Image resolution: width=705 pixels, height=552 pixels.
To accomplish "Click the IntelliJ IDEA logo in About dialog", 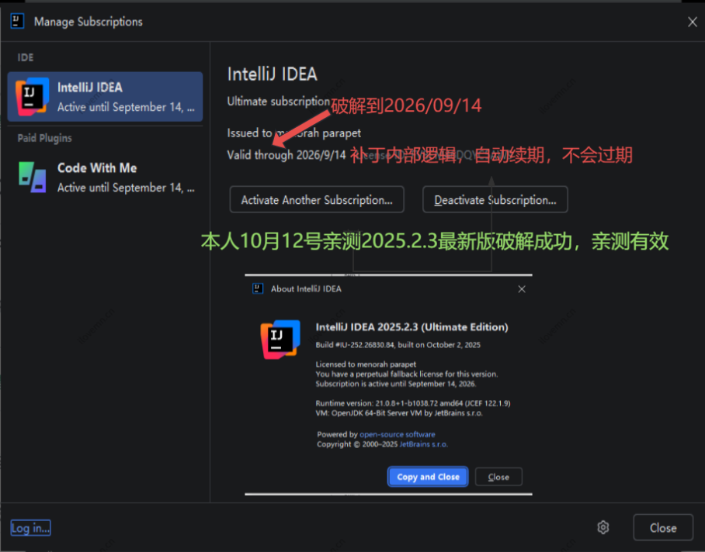I will tap(280, 337).
